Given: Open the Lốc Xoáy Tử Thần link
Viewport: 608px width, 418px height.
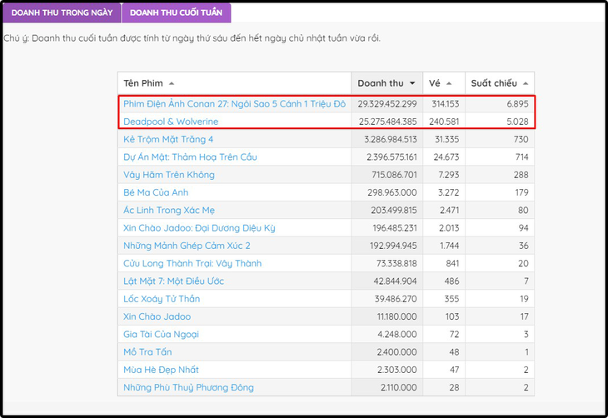Looking at the screenshot, I should click(x=162, y=299).
